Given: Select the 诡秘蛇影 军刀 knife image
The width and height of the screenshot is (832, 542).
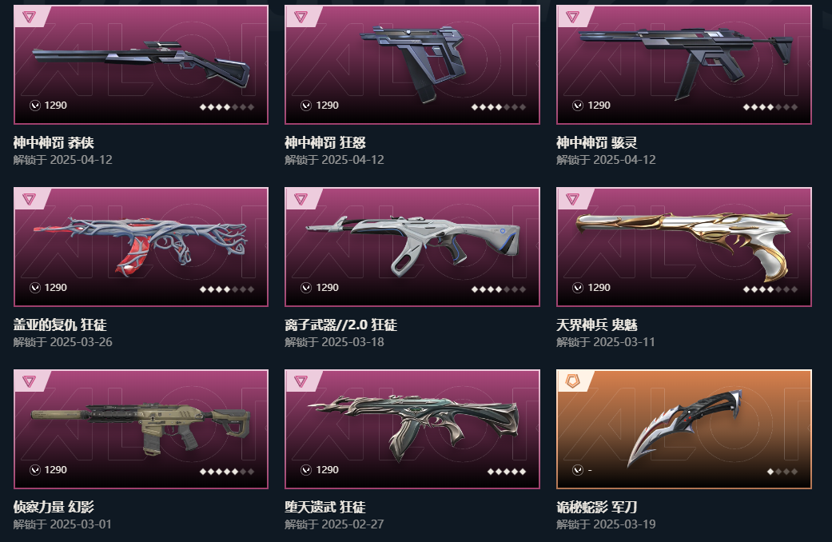Looking at the screenshot, I should click(x=684, y=426).
